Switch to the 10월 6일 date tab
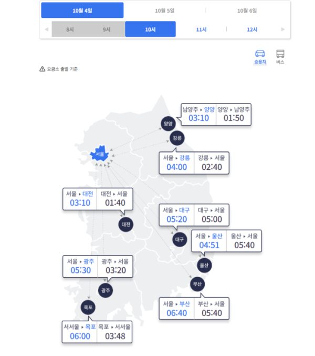 coord(247,11)
